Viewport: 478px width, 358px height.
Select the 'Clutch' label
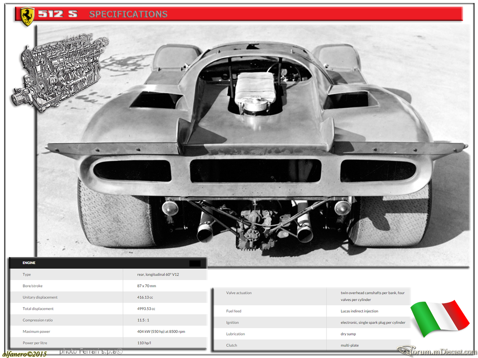[x=232, y=345]
